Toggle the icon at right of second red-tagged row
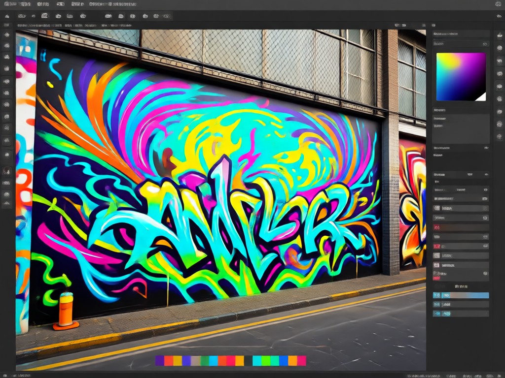505x378 pixels. [x=485, y=246]
